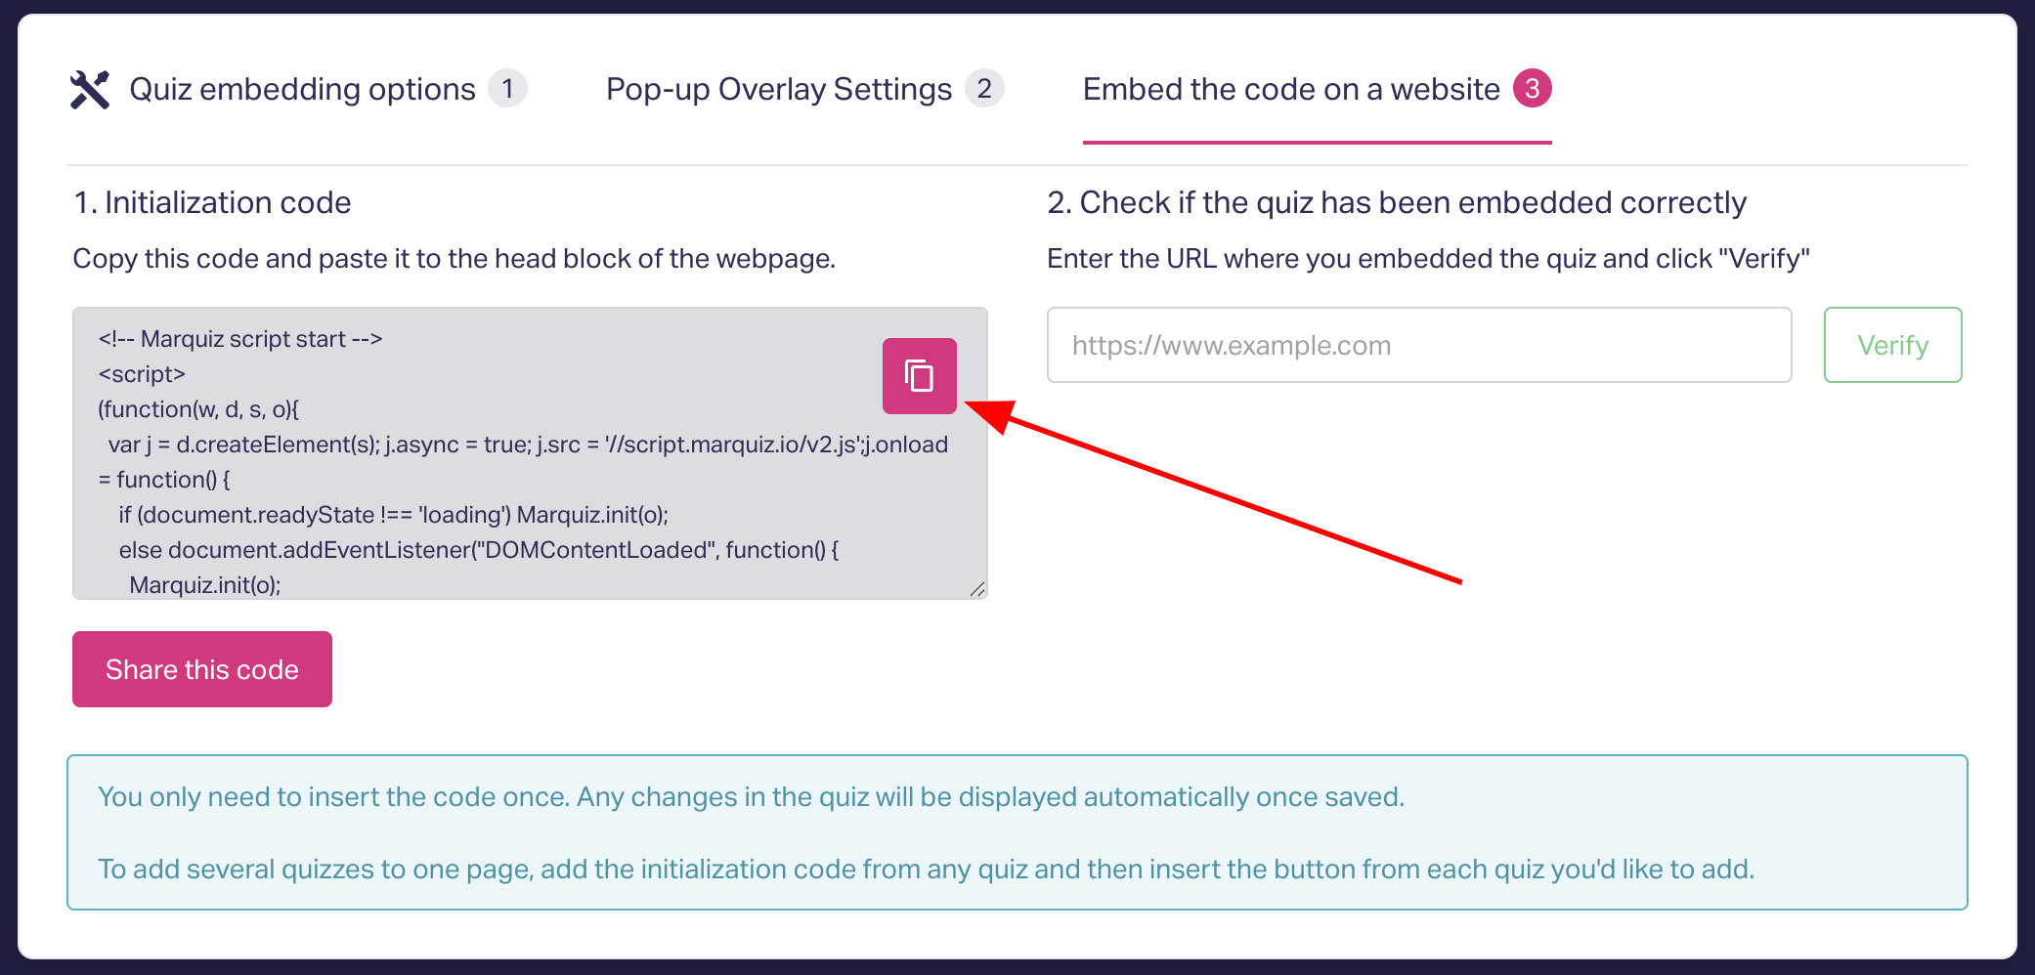The height and width of the screenshot is (975, 2035).
Task: Click the code box resize handle
Action: [977, 589]
